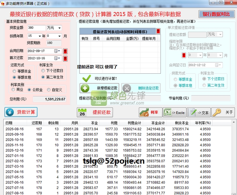The height and width of the screenshot is (195, 237).
Task: Open the 缩短年限 years dropdown
Action: pos(200,55)
